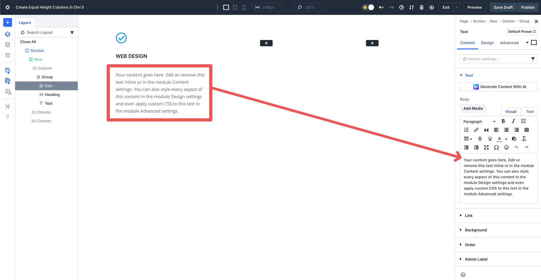541x280 pixels.
Task: Open the Paragraph format dropdown
Action: pos(479,121)
